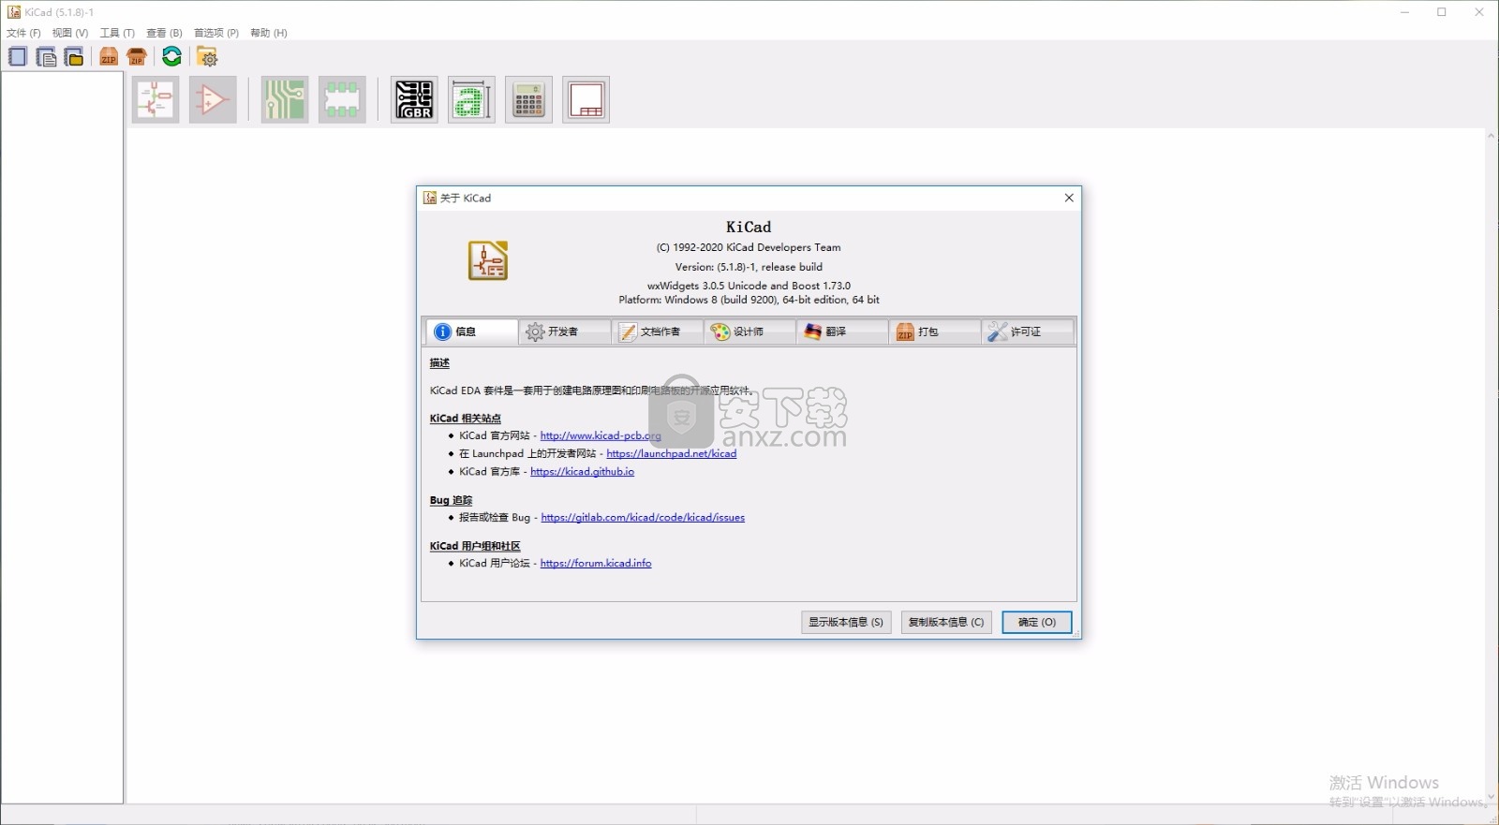Click 确定 (O) button
The width and height of the screenshot is (1499, 825).
point(1036,622)
